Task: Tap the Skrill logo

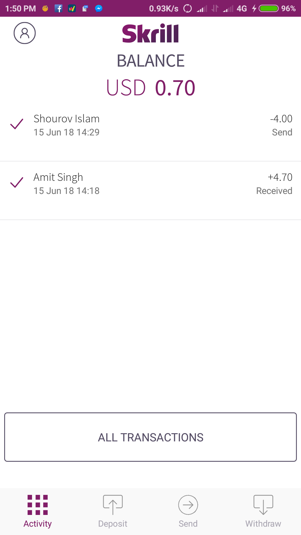Action: coord(151,33)
